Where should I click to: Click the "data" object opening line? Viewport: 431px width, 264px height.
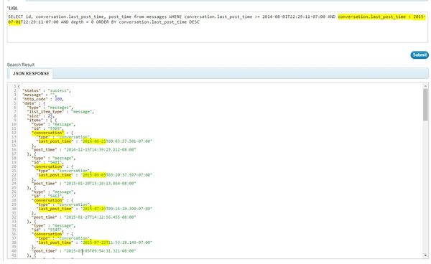click(34, 103)
